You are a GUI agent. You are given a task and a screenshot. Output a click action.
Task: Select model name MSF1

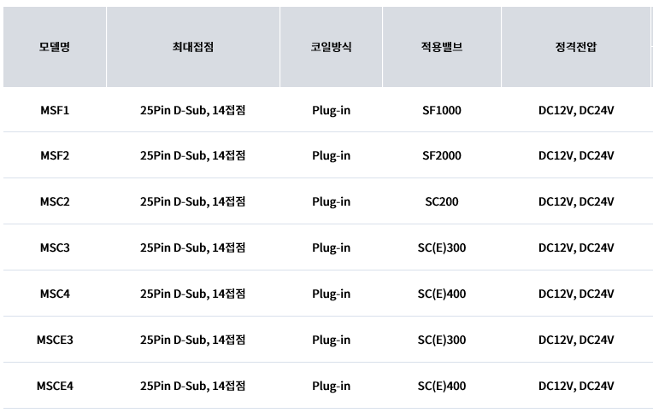point(55,110)
